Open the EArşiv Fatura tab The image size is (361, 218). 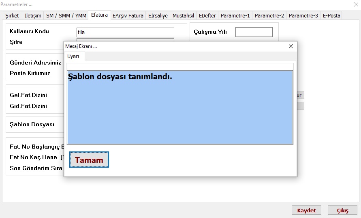click(x=128, y=16)
